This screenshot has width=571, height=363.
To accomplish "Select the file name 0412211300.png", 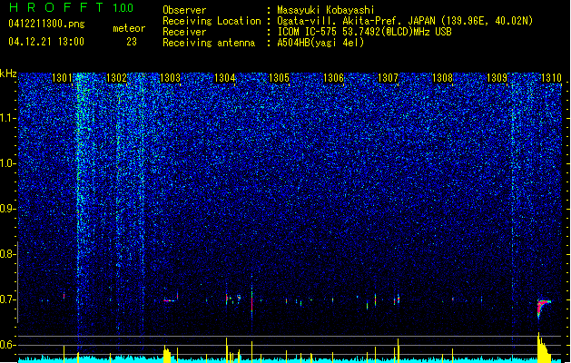I will pos(46,24).
